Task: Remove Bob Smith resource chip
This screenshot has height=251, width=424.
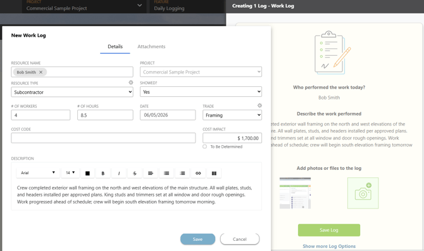Action: click(x=41, y=72)
